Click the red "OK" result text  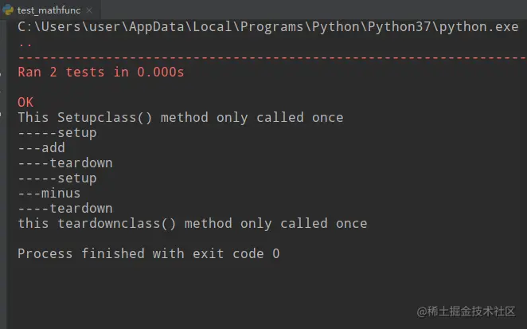(25, 102)
